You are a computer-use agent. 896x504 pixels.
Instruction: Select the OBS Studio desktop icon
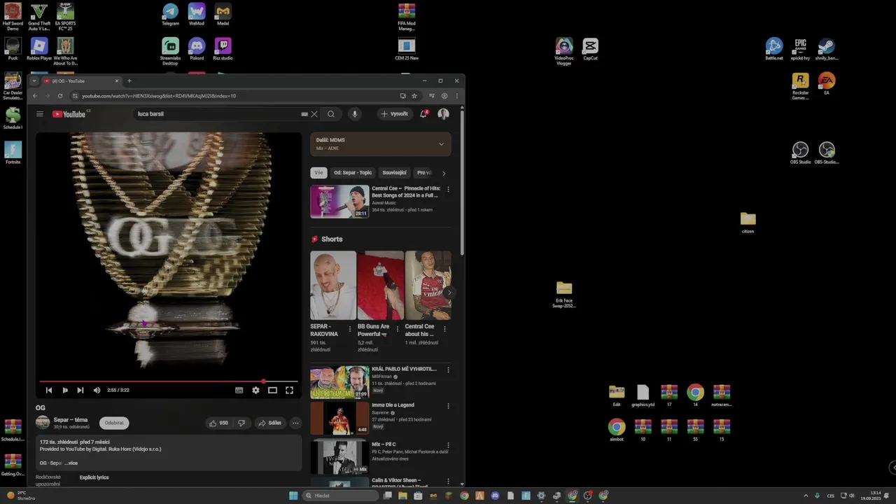[800, 153]
